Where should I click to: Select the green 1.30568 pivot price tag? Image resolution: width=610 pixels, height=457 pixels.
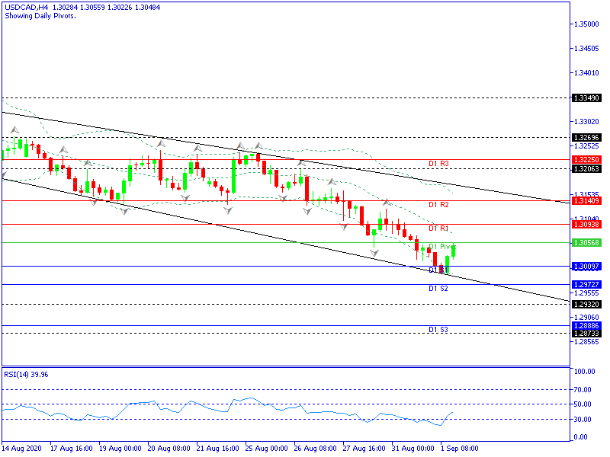tap(586, 242)
